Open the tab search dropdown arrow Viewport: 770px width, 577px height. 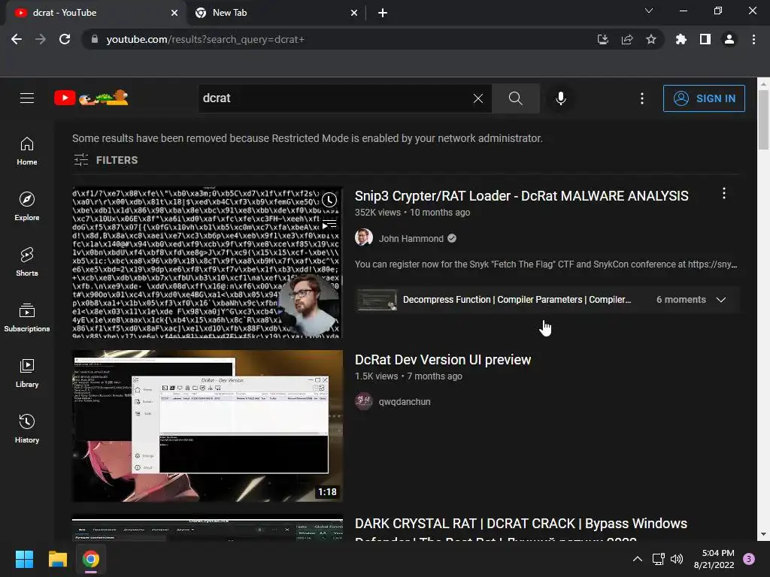tap(649, 11)
